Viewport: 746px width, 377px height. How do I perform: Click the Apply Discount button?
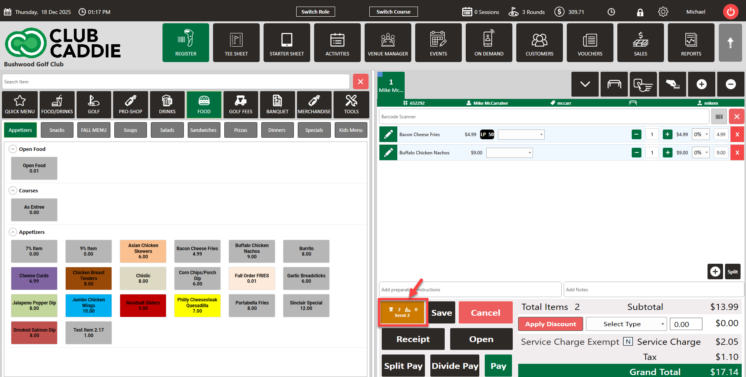[550, 324]
